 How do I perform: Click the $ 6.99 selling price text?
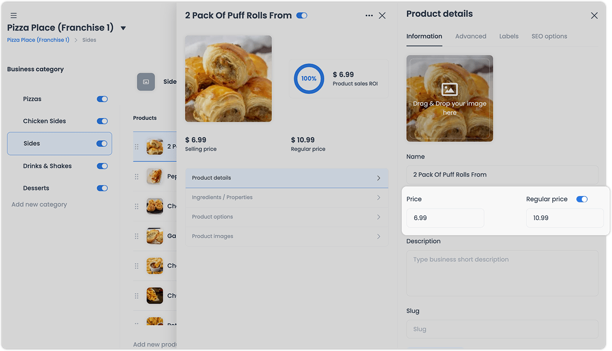coord(196,140)
